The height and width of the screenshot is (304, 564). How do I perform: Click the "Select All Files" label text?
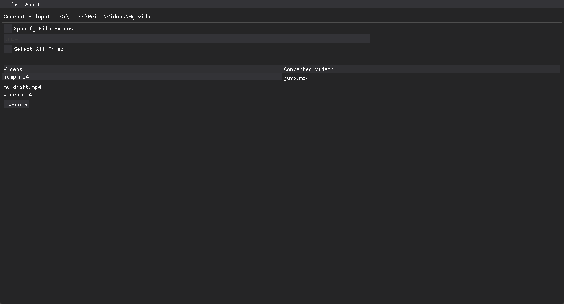39,49
